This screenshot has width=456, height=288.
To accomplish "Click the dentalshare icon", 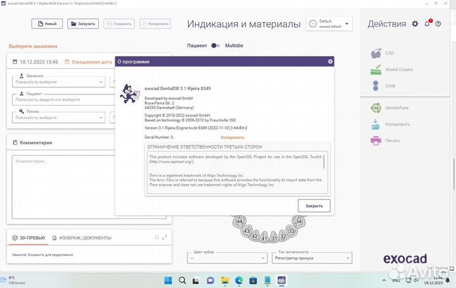I will coord(376,108).
